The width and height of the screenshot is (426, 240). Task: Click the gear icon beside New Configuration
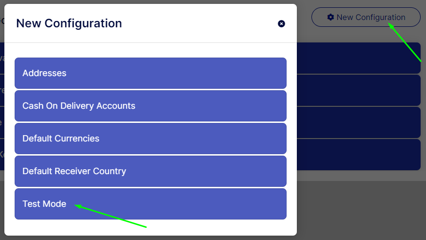[330, 17]
